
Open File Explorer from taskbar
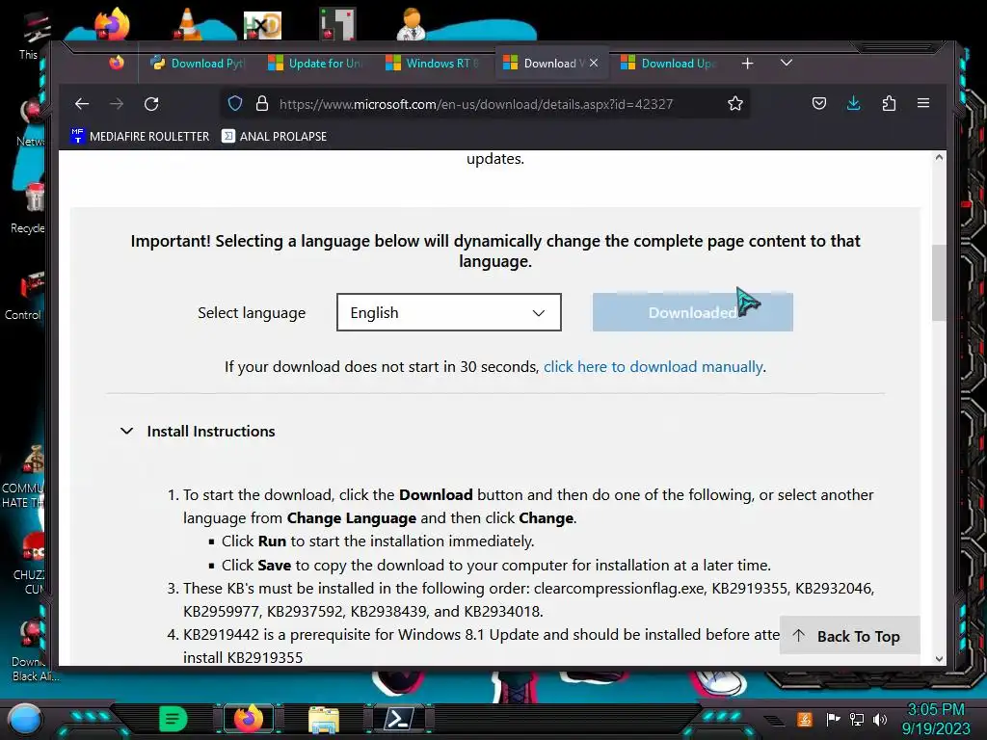(x=324, y=719)
